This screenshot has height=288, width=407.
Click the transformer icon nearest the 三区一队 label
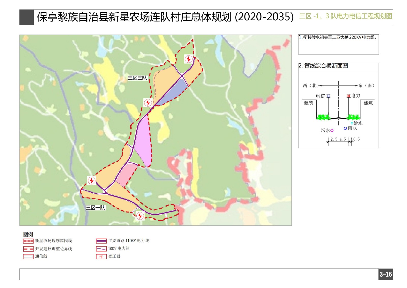coord(92,181)
